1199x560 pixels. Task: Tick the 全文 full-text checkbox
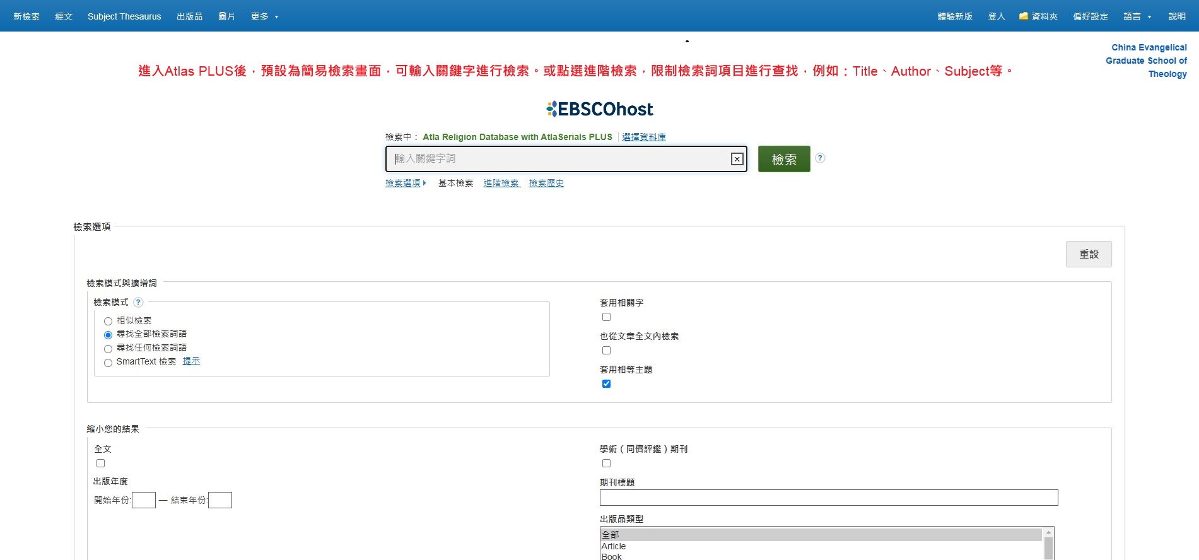[x=100, y=464]
